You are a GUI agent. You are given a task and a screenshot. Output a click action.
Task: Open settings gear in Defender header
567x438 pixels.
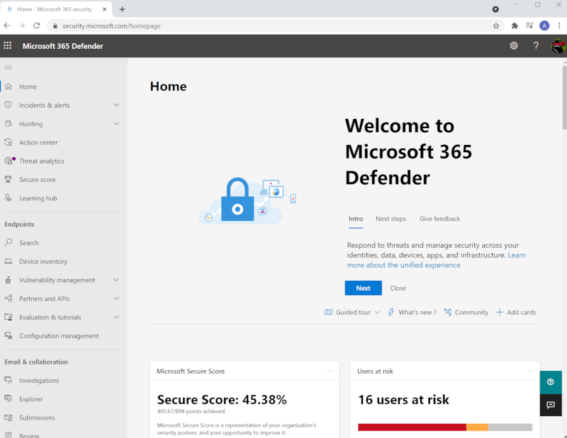pos(514,45)
